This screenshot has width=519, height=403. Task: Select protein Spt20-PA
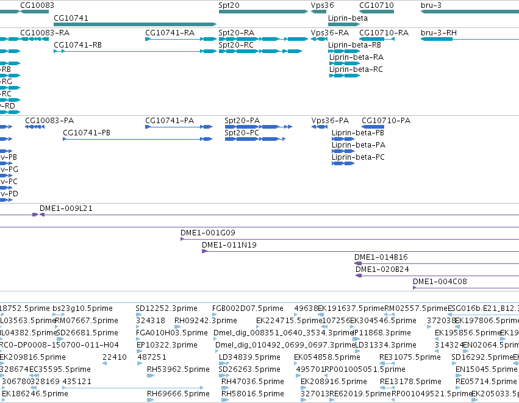coord(242,121)
